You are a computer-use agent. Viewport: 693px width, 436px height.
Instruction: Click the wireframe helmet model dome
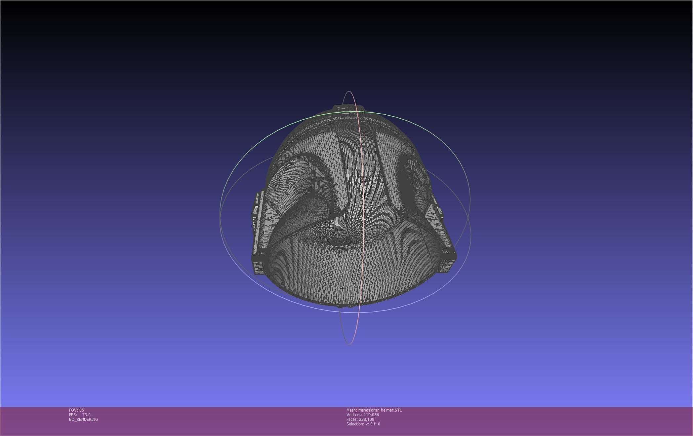(354, 206)
